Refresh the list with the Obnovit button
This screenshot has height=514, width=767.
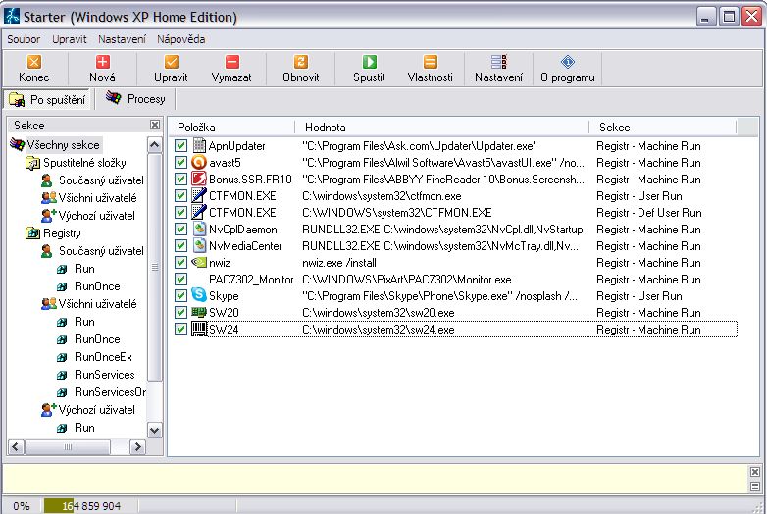[x=300, y=69]
